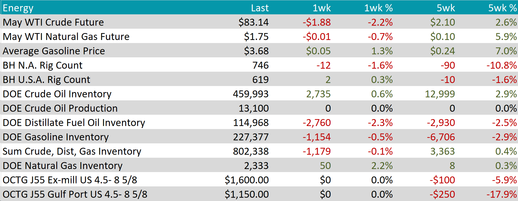
Task: Click DOE Distillate Fuel Oil Inventory label
Action: pos(74,123)
